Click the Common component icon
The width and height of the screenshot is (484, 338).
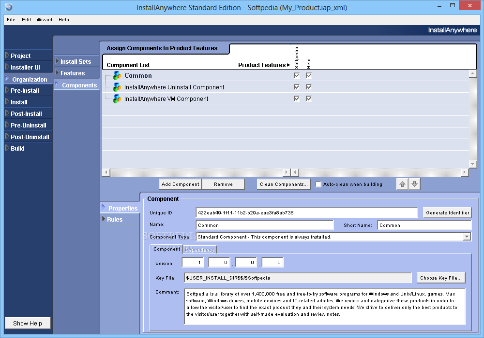117,75
